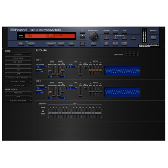The image size is (168, 168).
Task: Toggle the MONO button
Action: [x=71, y=45]
